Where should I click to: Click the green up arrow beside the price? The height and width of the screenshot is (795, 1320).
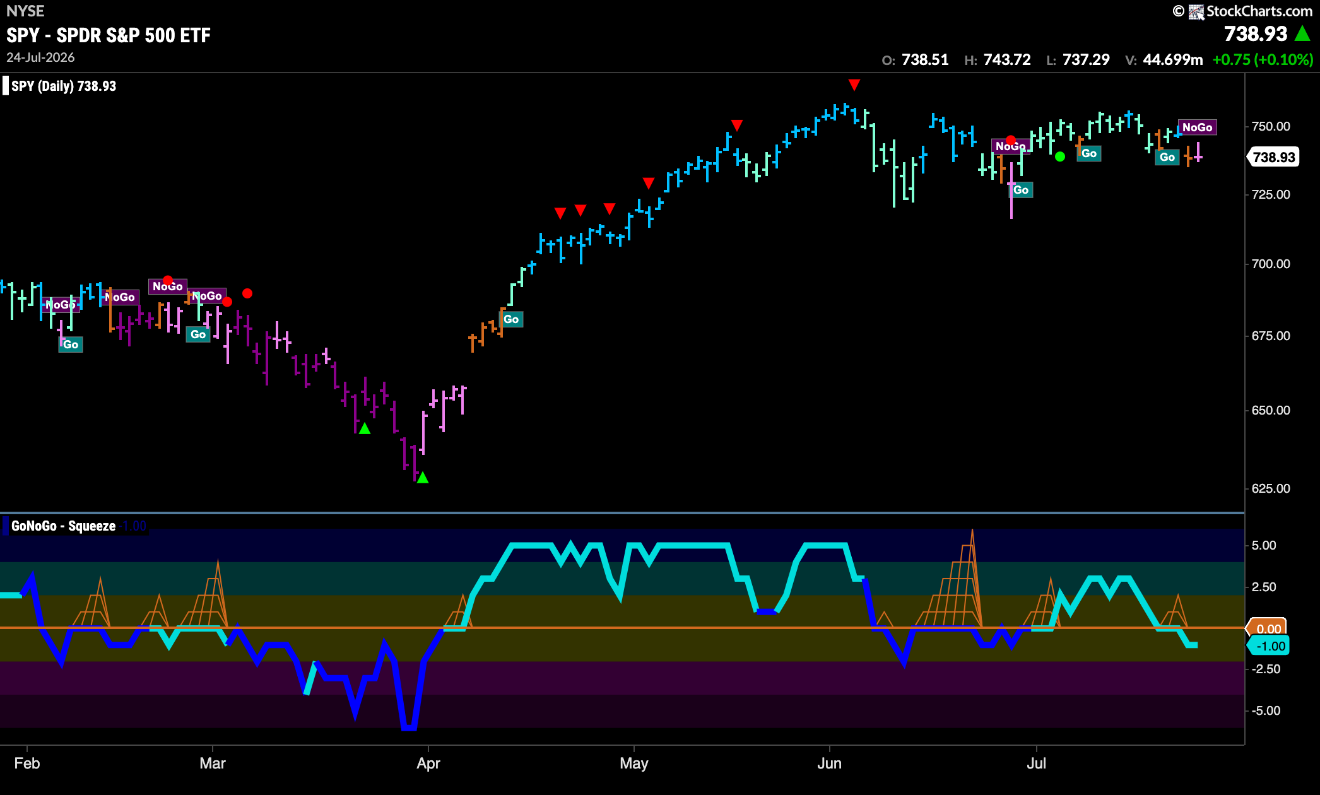pos(1302,33)
